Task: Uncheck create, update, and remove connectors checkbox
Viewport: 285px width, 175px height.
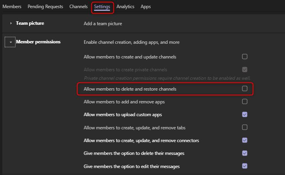Action: 245,140
